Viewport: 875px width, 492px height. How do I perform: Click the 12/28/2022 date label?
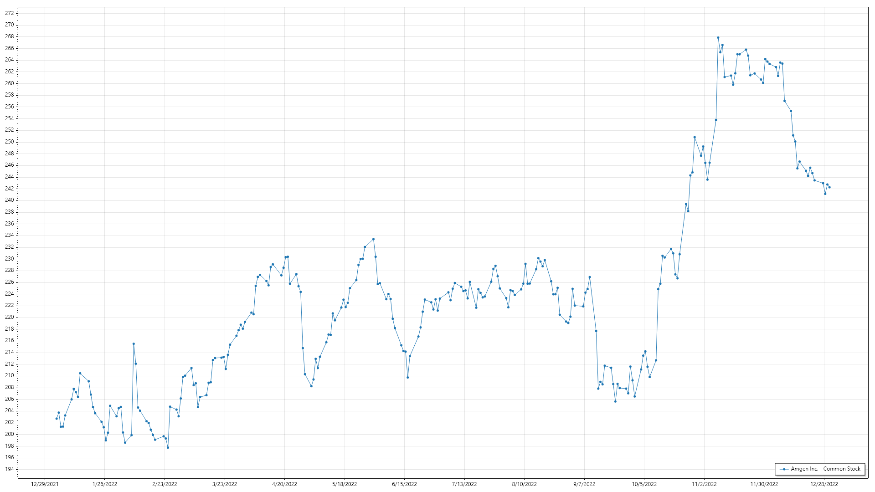824,484
